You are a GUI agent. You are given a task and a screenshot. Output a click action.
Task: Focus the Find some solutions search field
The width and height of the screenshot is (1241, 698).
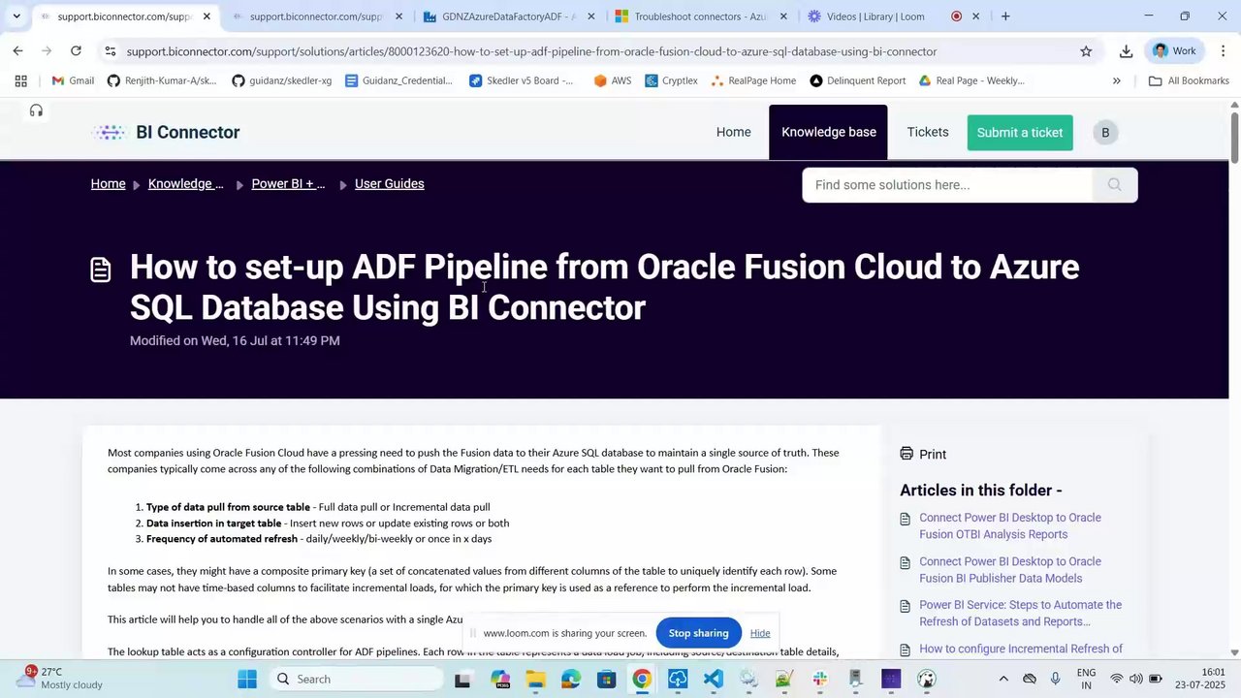point(947,185)
